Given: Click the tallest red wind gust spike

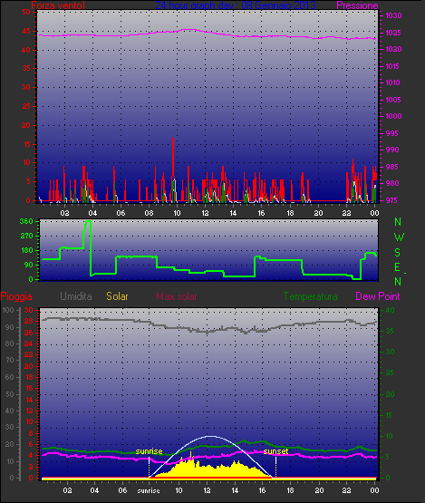Looking at the screenshot, I should tap(173, 169).
